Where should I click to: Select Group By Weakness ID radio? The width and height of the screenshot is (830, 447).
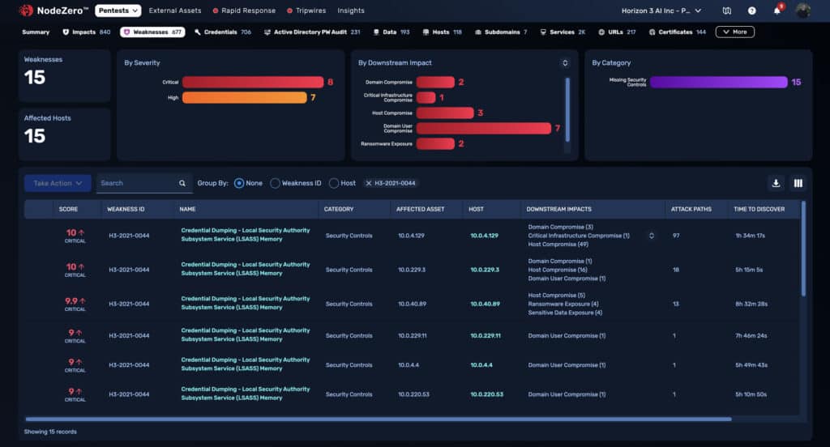click(x=275, y=183)
